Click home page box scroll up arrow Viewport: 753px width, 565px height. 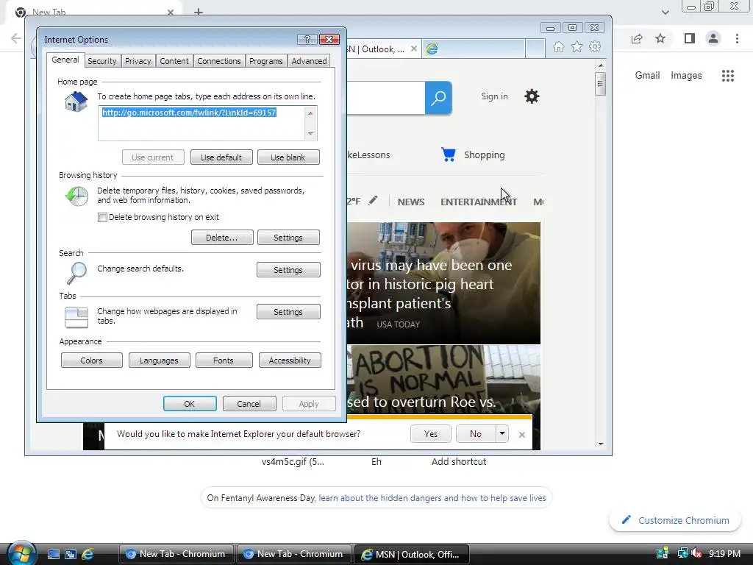click(x=311, y=113)
